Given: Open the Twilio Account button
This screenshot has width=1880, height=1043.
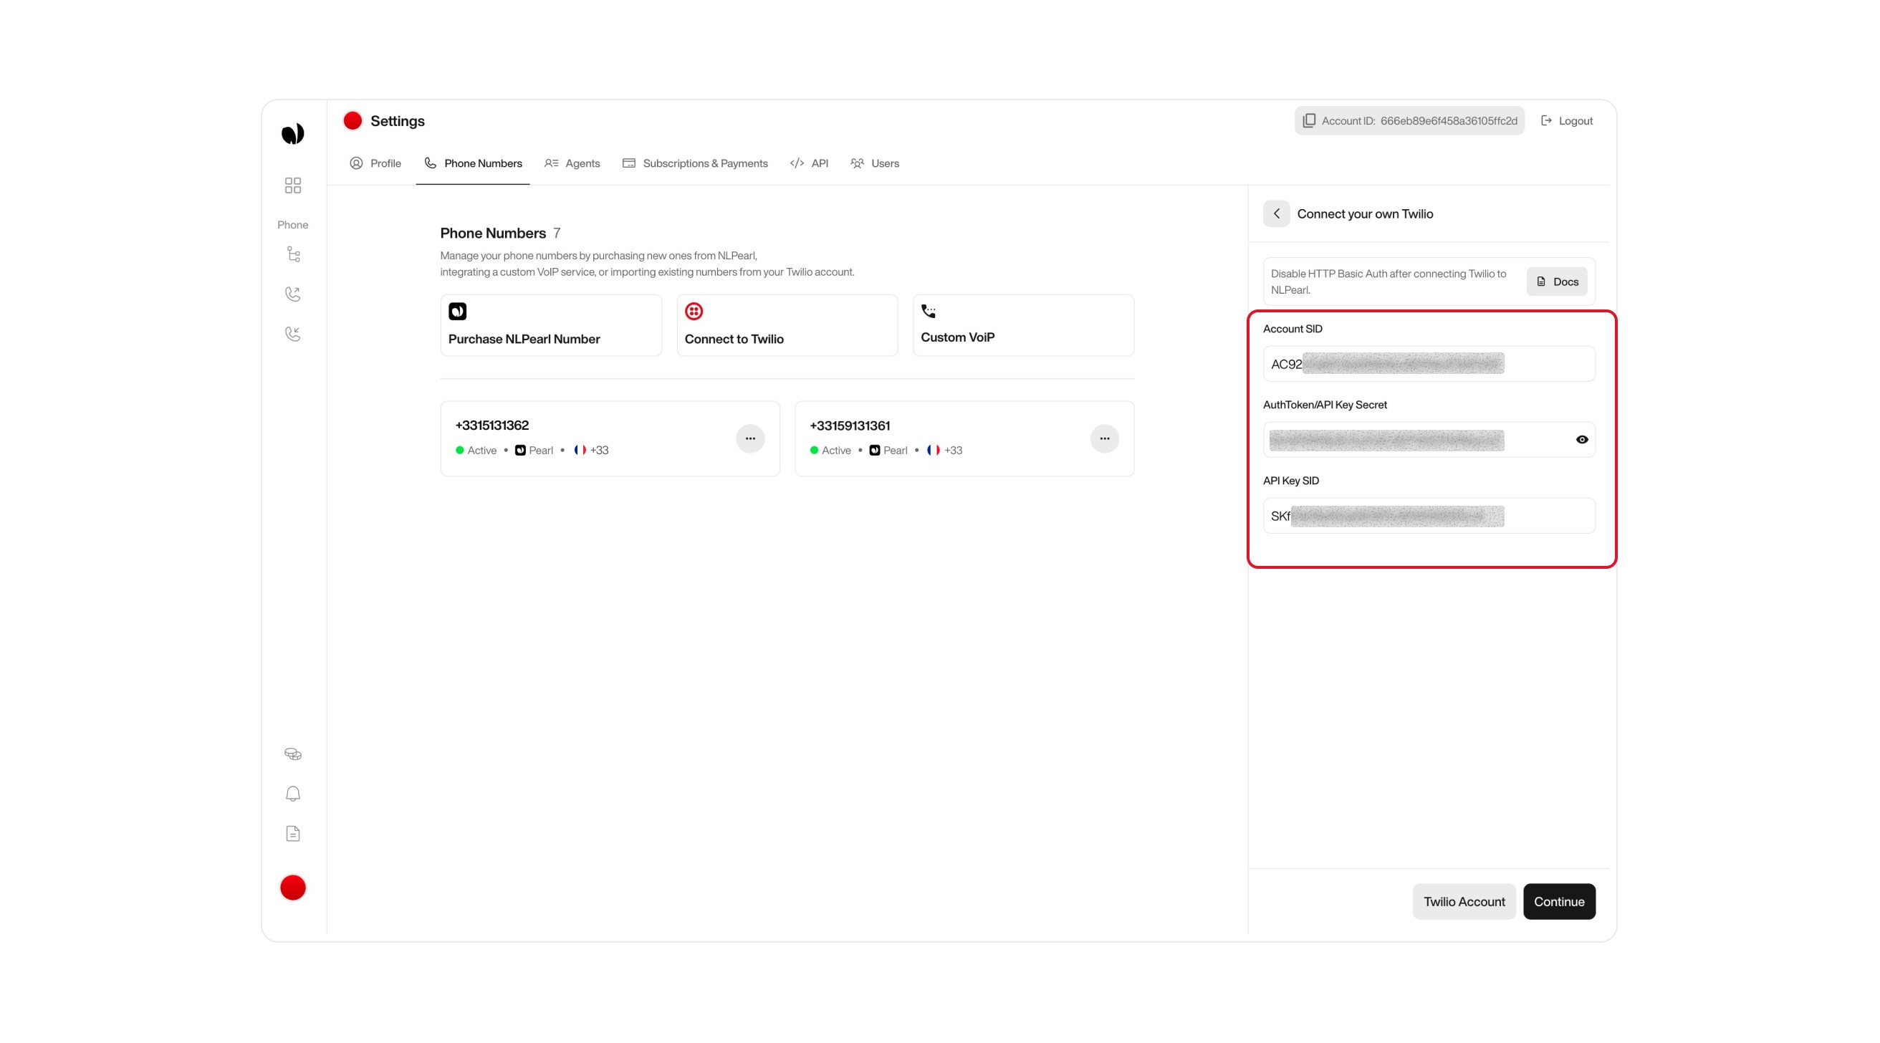Looking at the screenshot, I should point(1464,901).
